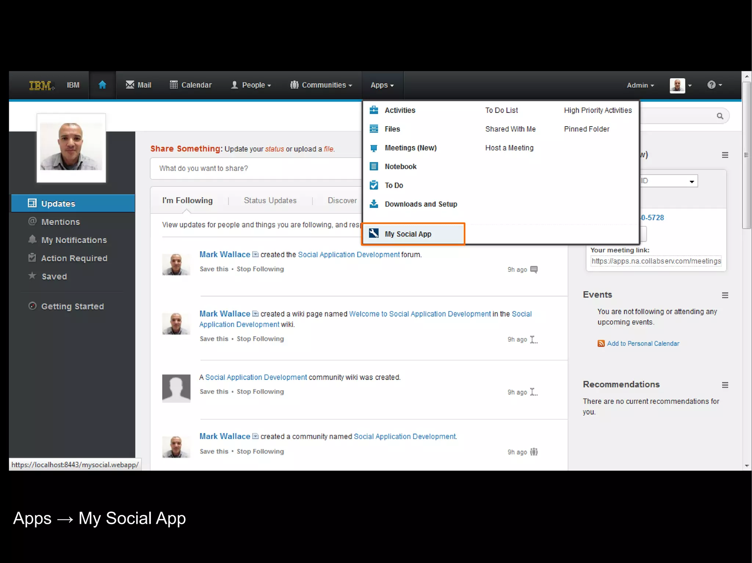
Task: Open Shared With Me link
Action: 510,129
